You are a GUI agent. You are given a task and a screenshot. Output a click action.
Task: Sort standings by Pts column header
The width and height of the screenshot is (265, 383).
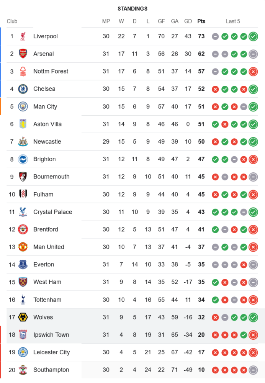click(x=201, y=21)
